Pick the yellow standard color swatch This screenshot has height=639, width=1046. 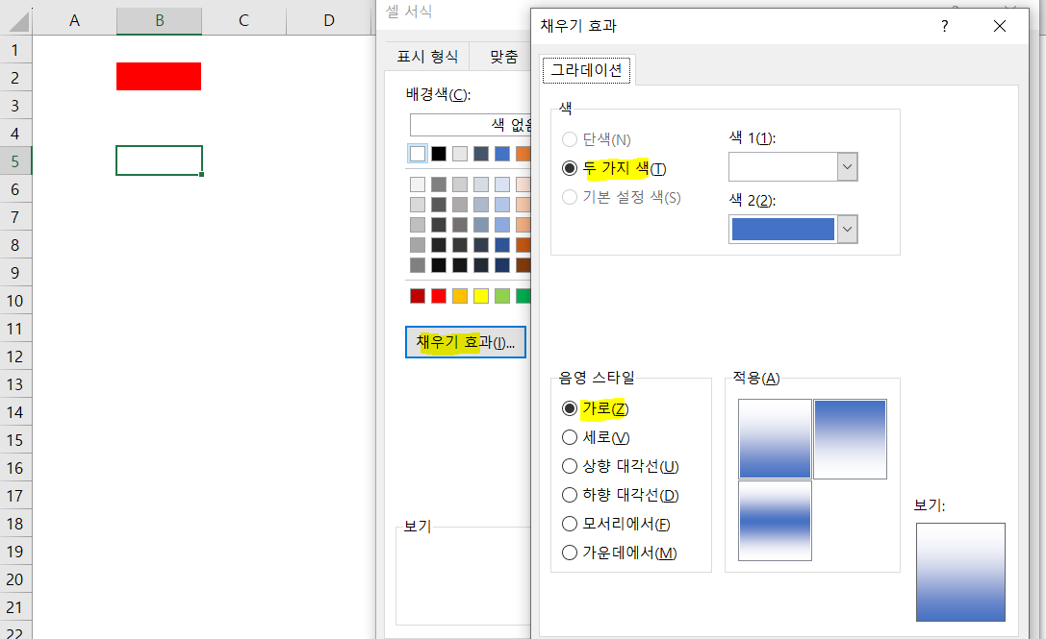(x=480, y=296)
